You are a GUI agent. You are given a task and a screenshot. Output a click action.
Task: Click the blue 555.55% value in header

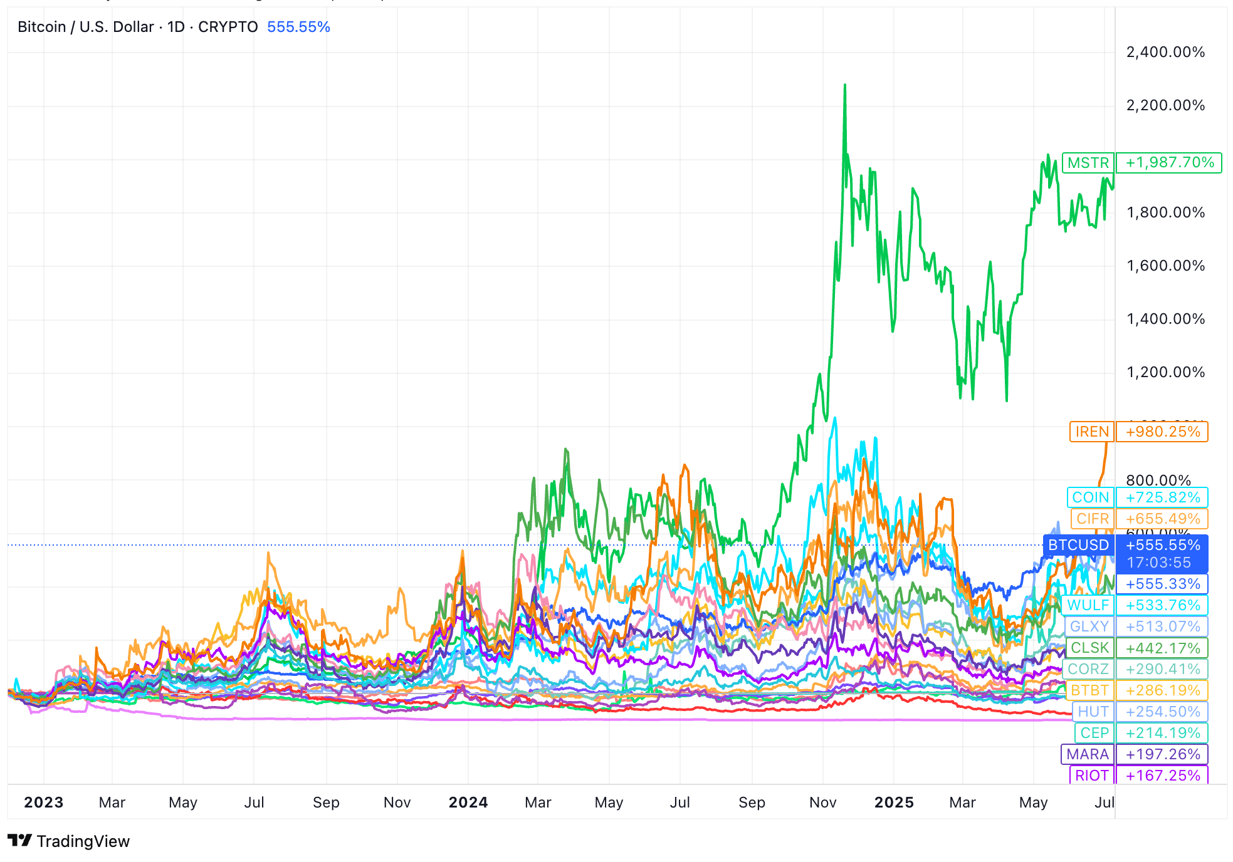click(298, 27)
